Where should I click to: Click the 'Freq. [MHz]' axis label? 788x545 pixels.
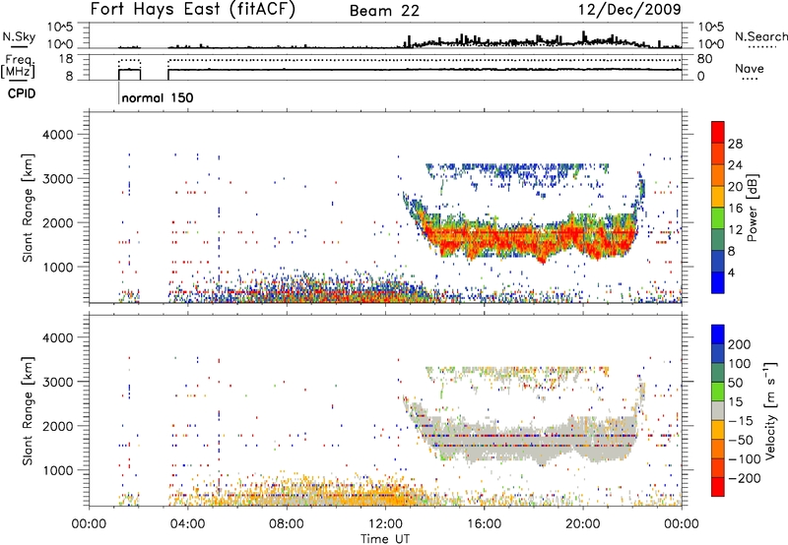tap(19, 68)
